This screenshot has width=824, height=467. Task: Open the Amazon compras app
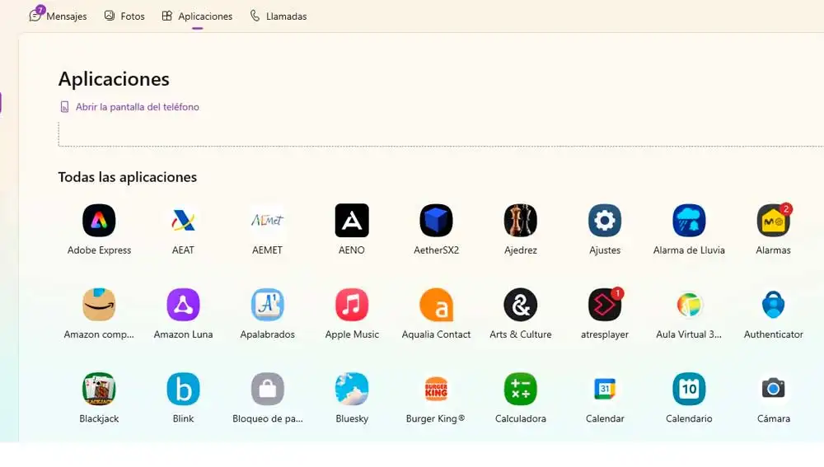[x=99, y=305]
